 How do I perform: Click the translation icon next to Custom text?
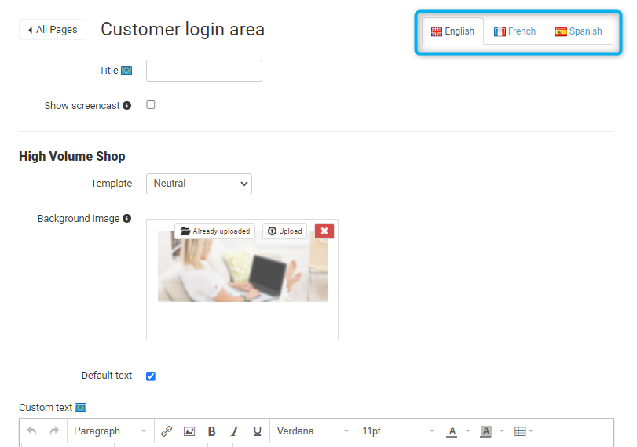(x=80, y=407)
